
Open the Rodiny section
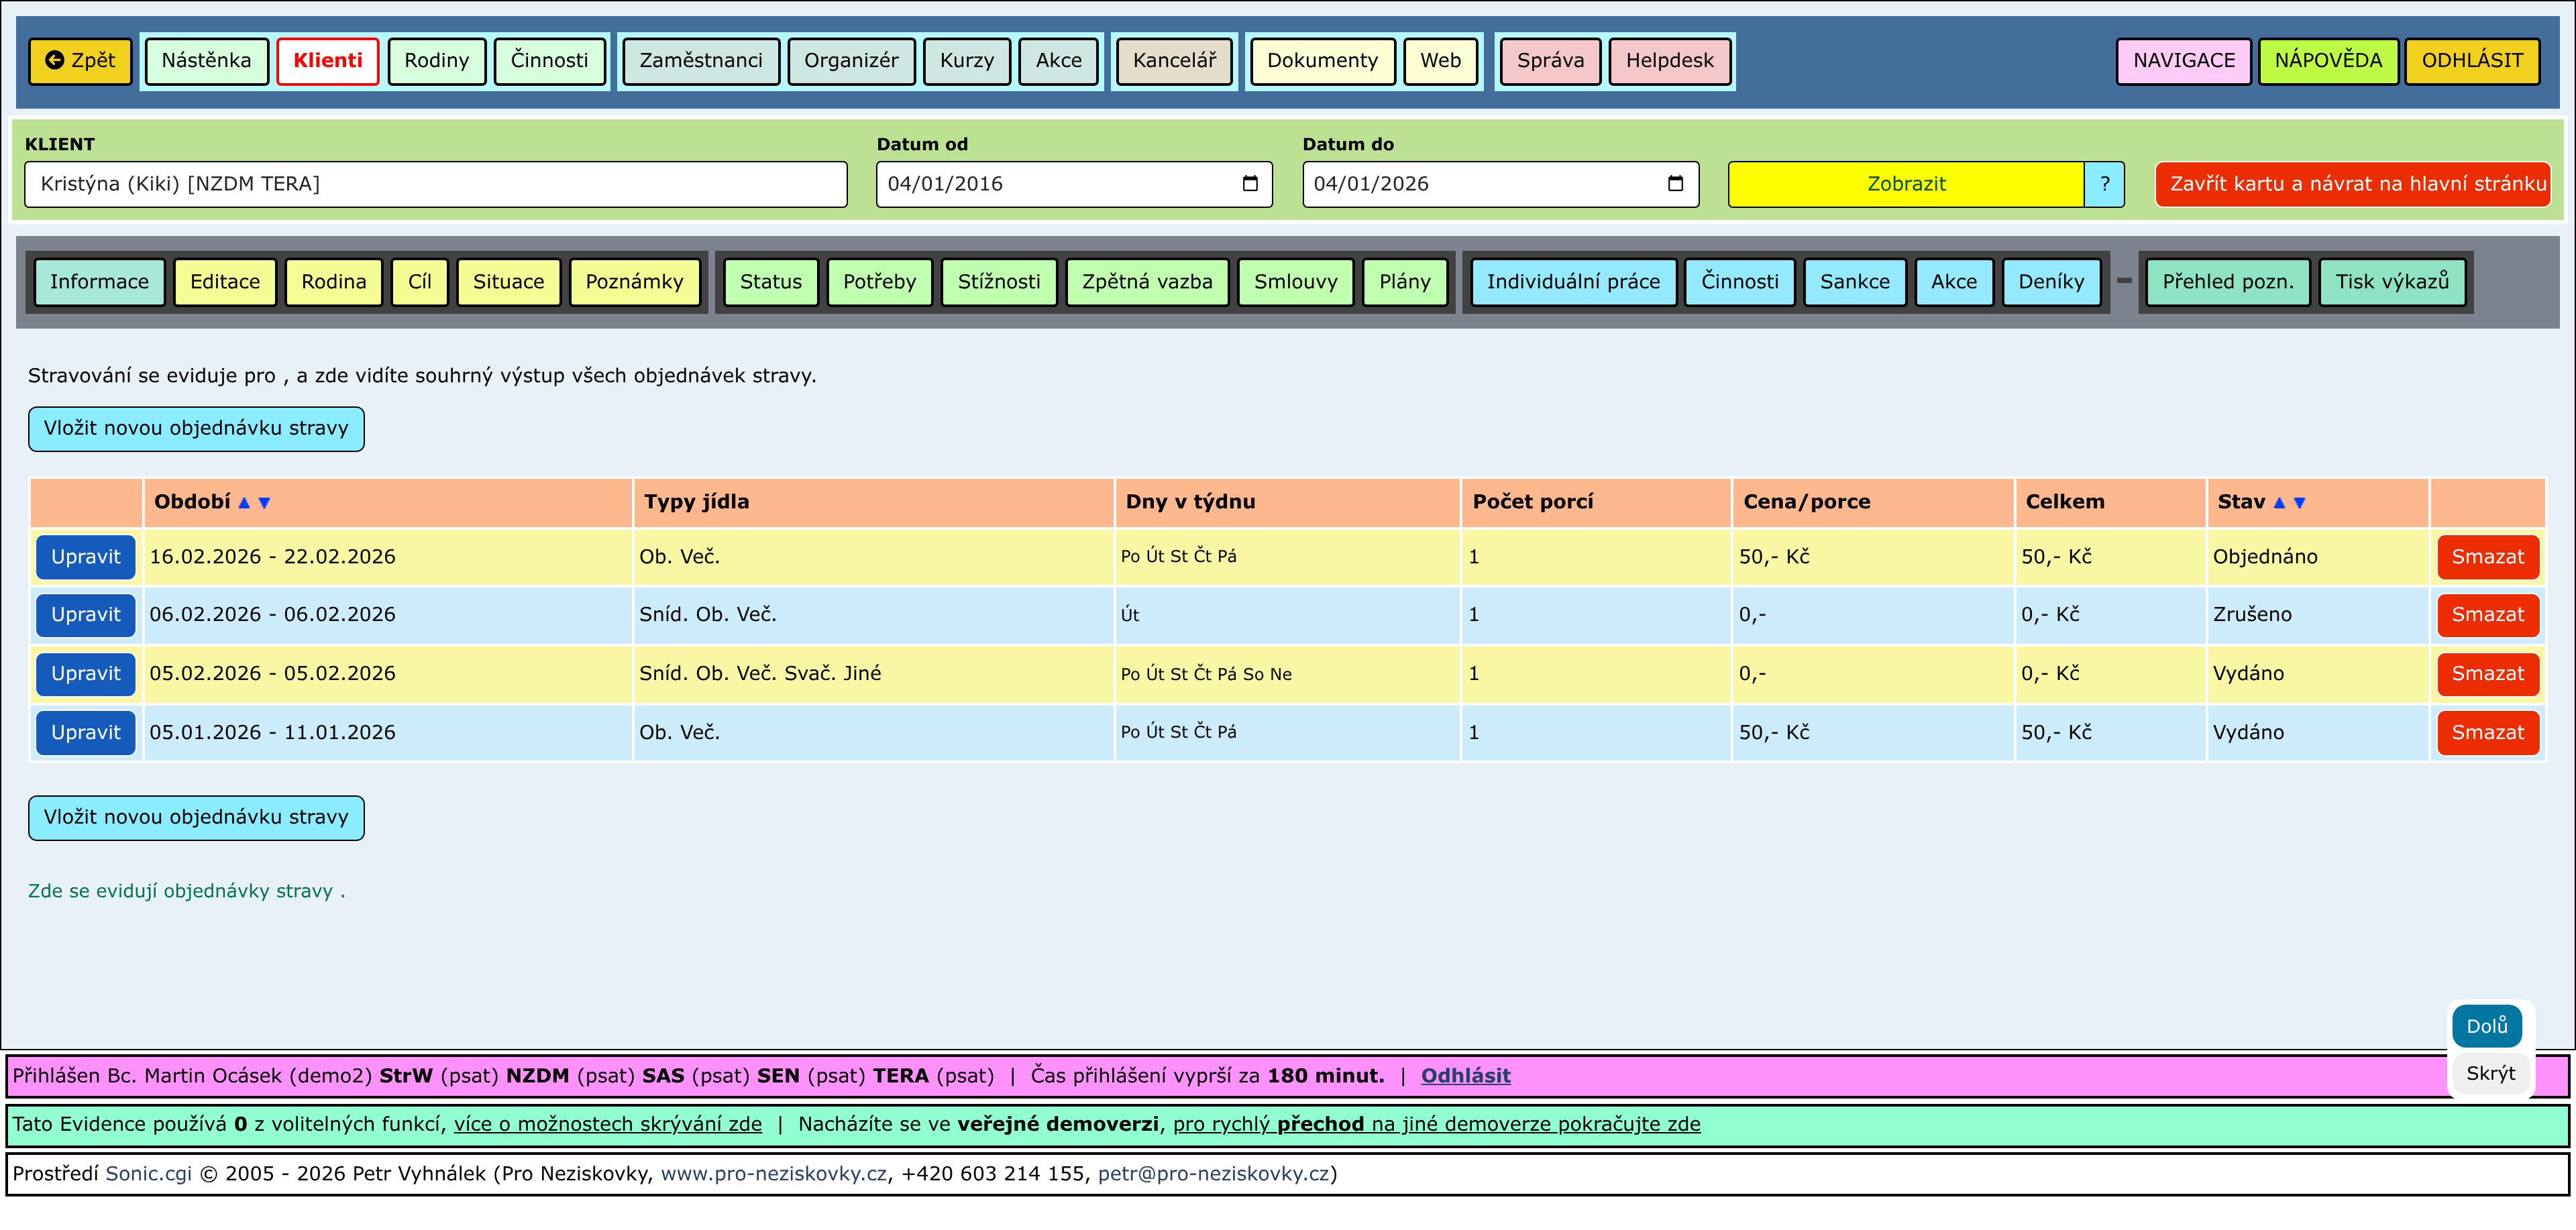pyautogui.click(x=437, y=61)
